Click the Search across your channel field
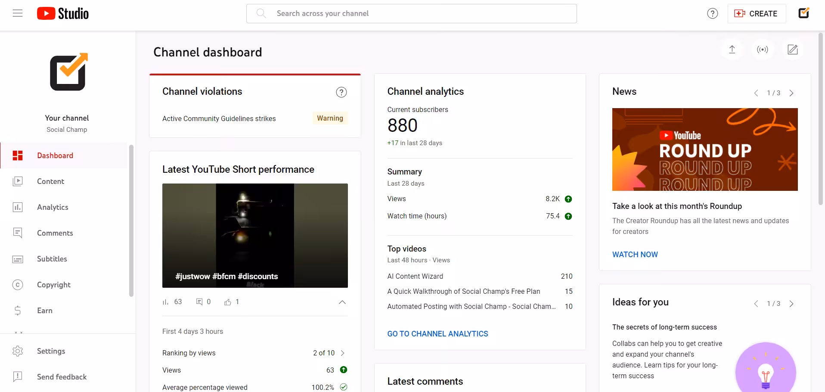This screenshot has height=392, width=825. click(x=411, y=13)
